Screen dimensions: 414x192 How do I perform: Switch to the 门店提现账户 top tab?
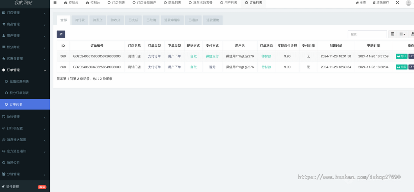144,3
